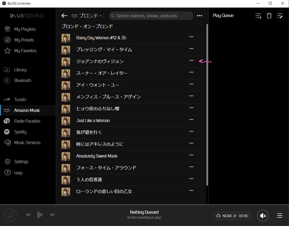Play Rainy Day Women #12 & 35
Viewport: 289px width, 226px height.
[x=101, y=38]
